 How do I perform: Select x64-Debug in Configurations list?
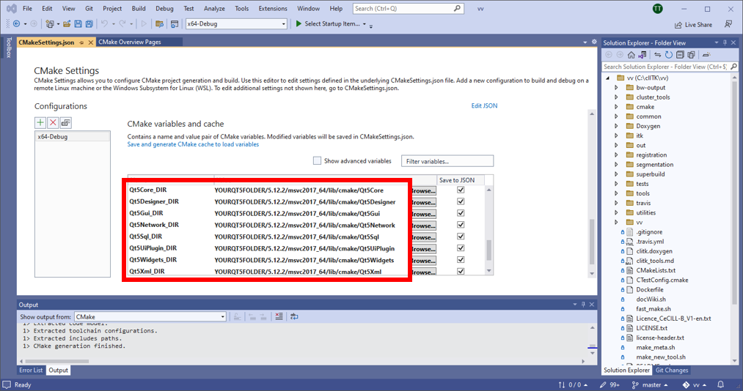click(73, 137)
